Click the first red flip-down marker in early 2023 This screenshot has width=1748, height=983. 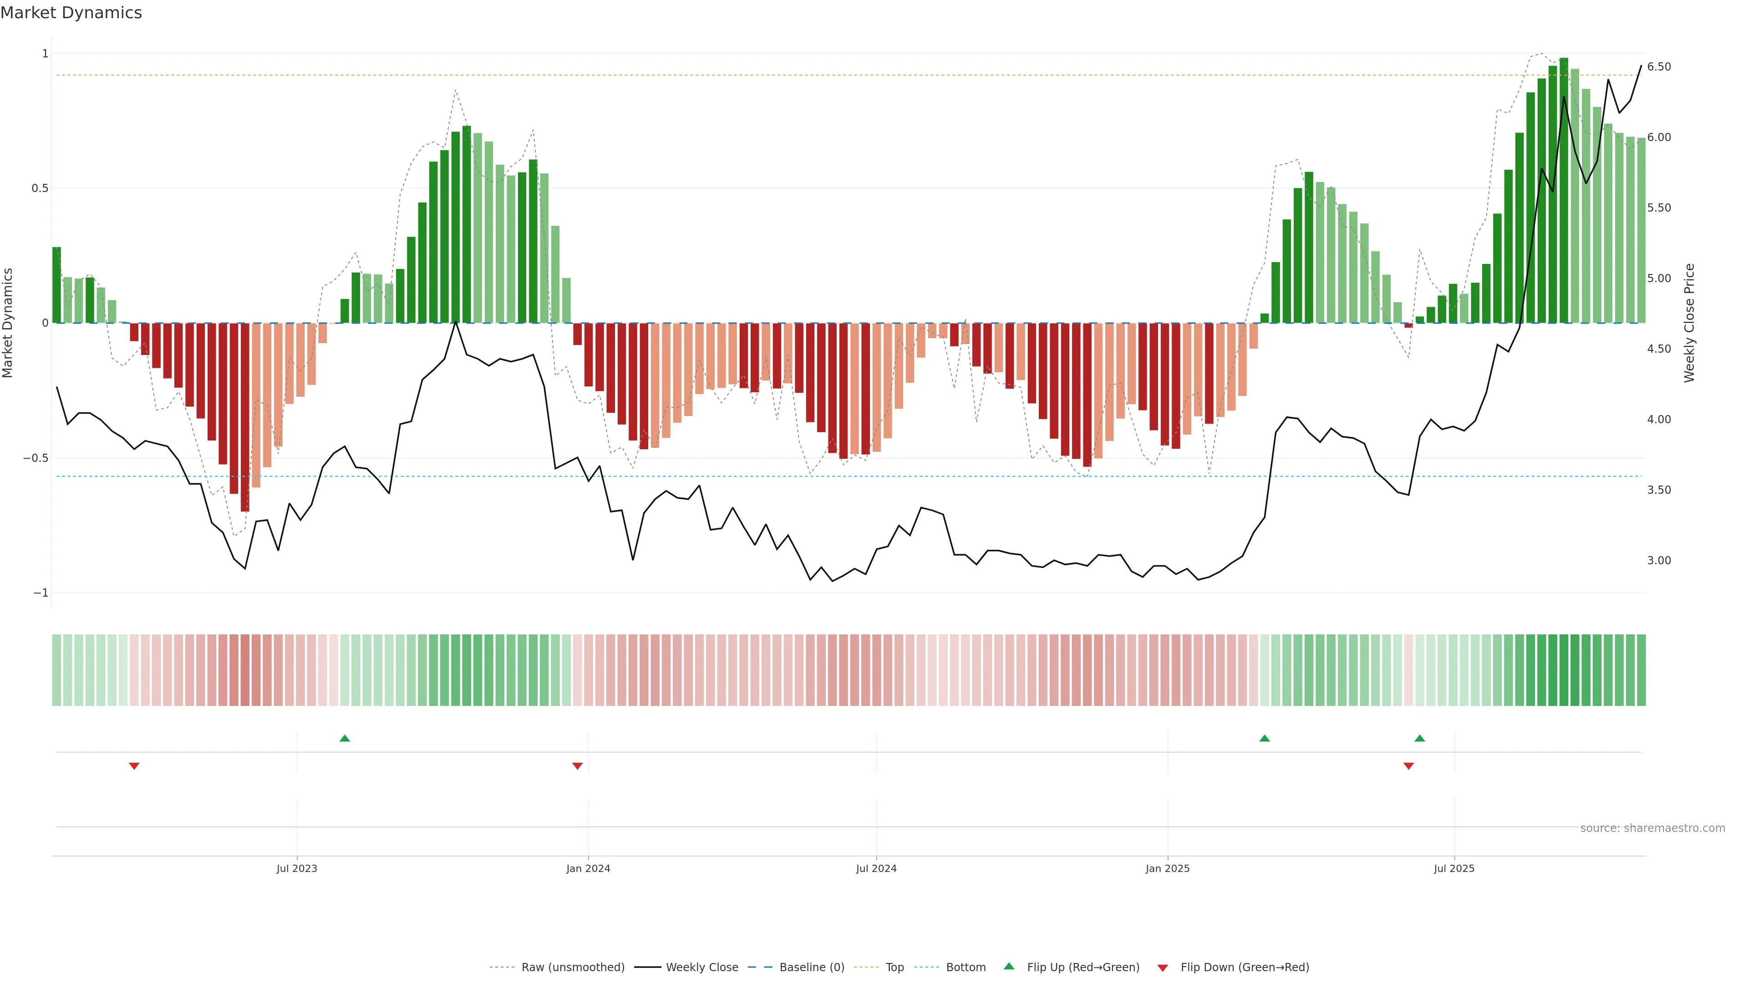[x=134, y=766]
